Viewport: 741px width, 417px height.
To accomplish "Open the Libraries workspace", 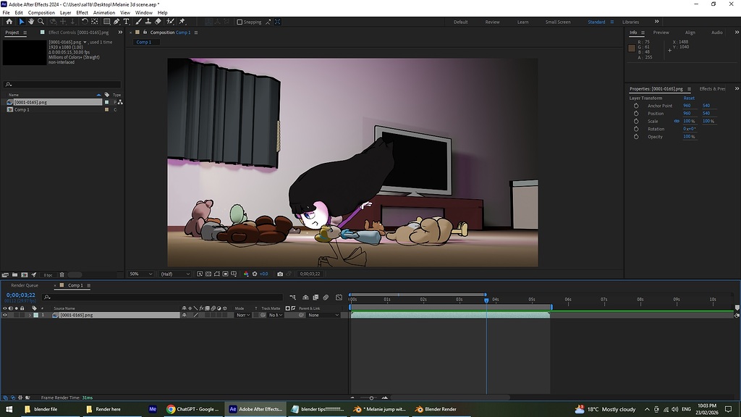I will point(630,22).
